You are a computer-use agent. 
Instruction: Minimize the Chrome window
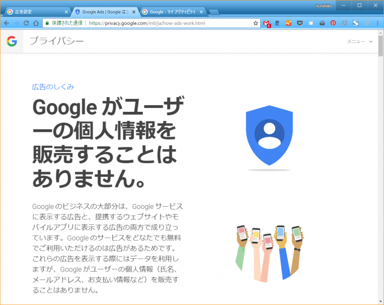click(x=343, y=6)
